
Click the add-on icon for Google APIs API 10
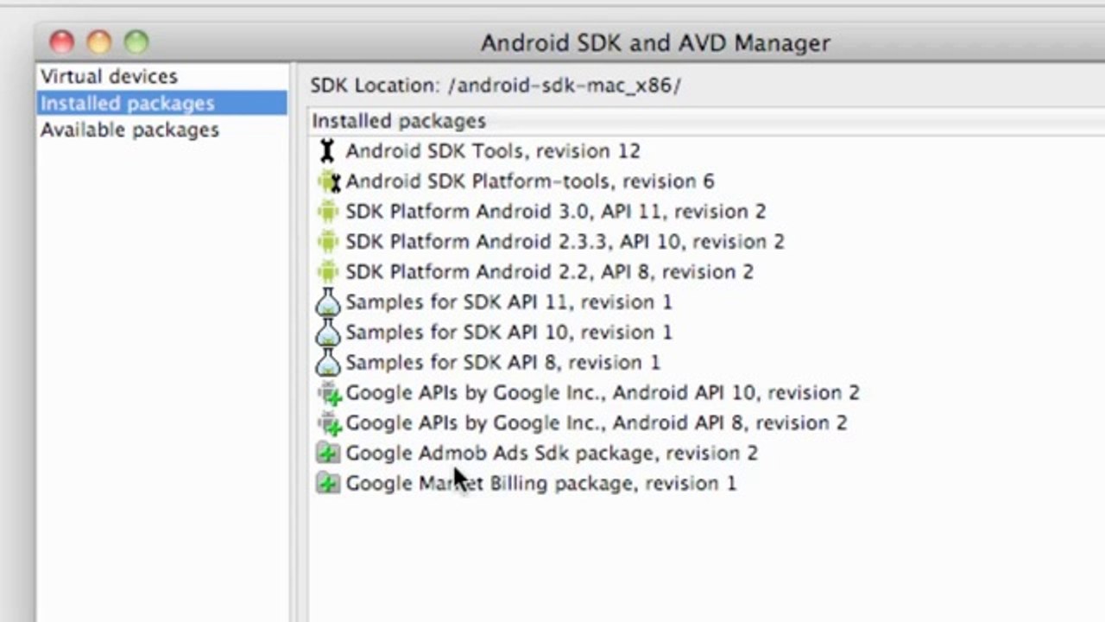329,394
